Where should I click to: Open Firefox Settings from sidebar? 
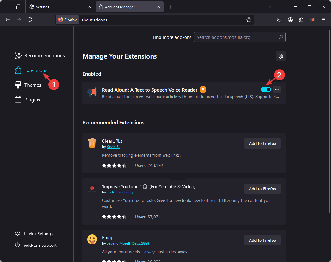pyautogui.click(x=34, y=234)
